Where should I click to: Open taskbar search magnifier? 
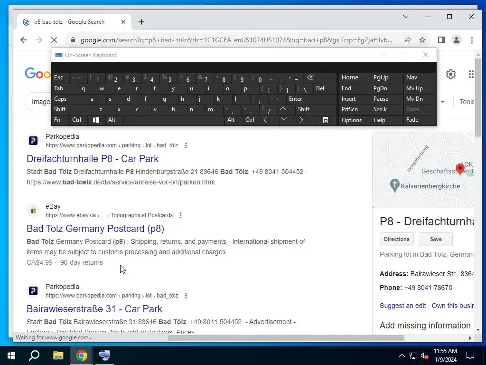34,355
